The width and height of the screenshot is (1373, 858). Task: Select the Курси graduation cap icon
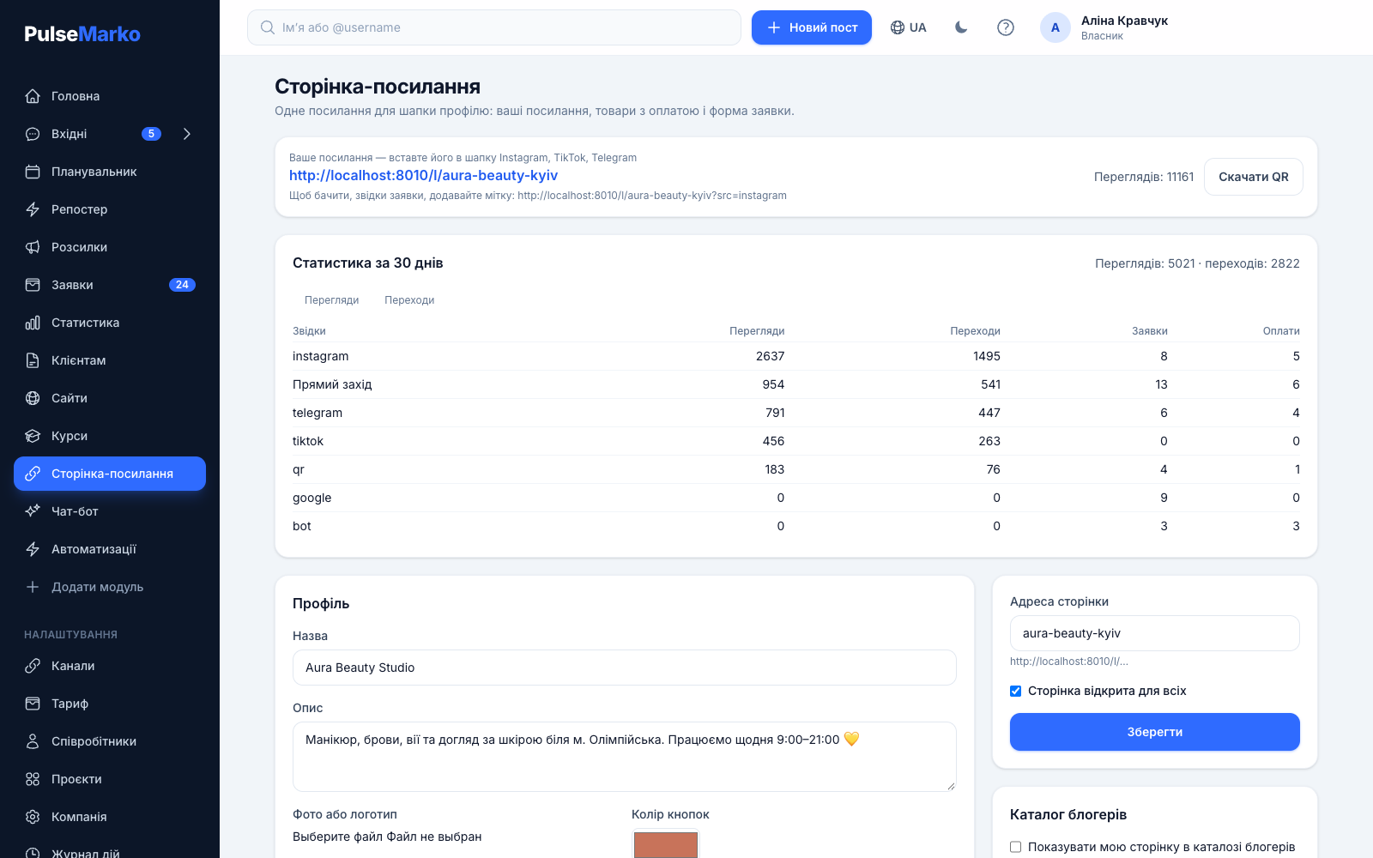tap(33, 436)
